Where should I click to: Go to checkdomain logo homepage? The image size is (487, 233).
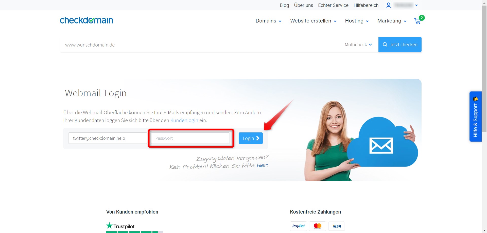[86, 20]
